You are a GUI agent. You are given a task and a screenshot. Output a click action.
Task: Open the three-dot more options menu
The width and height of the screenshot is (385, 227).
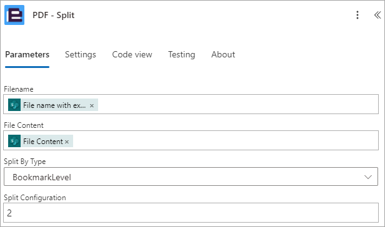click(357, 15)
